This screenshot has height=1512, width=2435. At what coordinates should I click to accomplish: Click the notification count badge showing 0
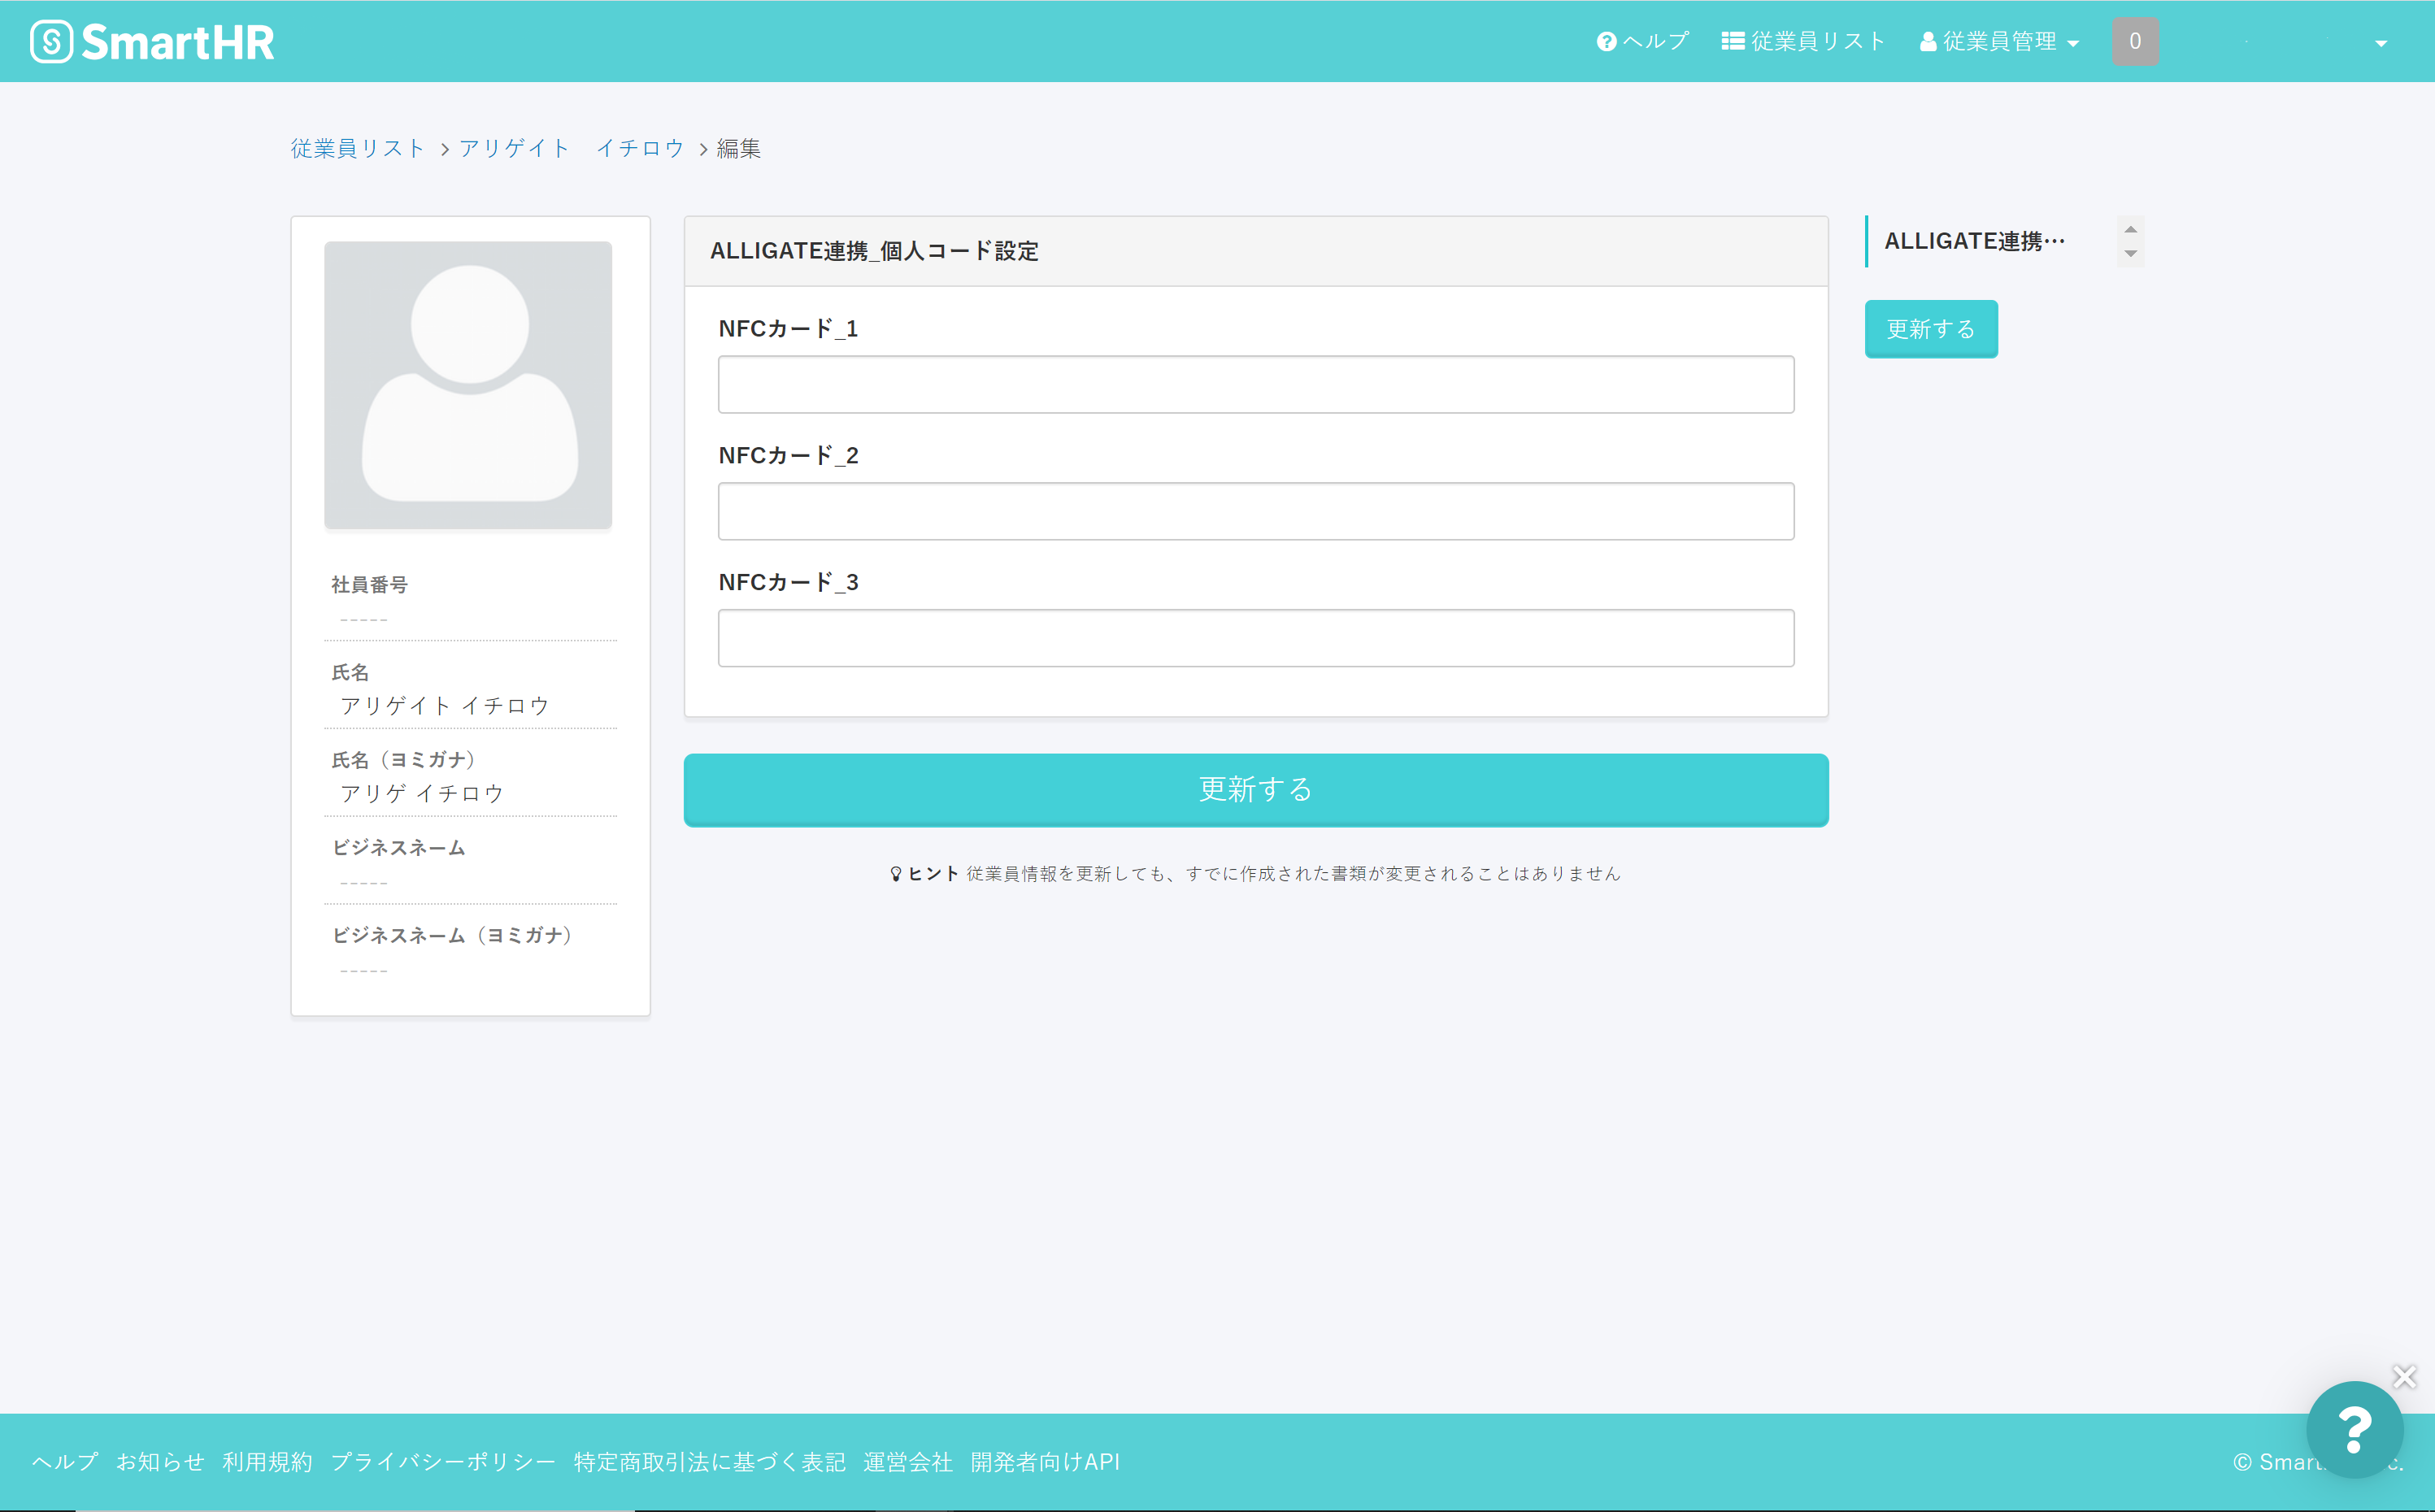tap(2135, 41)
